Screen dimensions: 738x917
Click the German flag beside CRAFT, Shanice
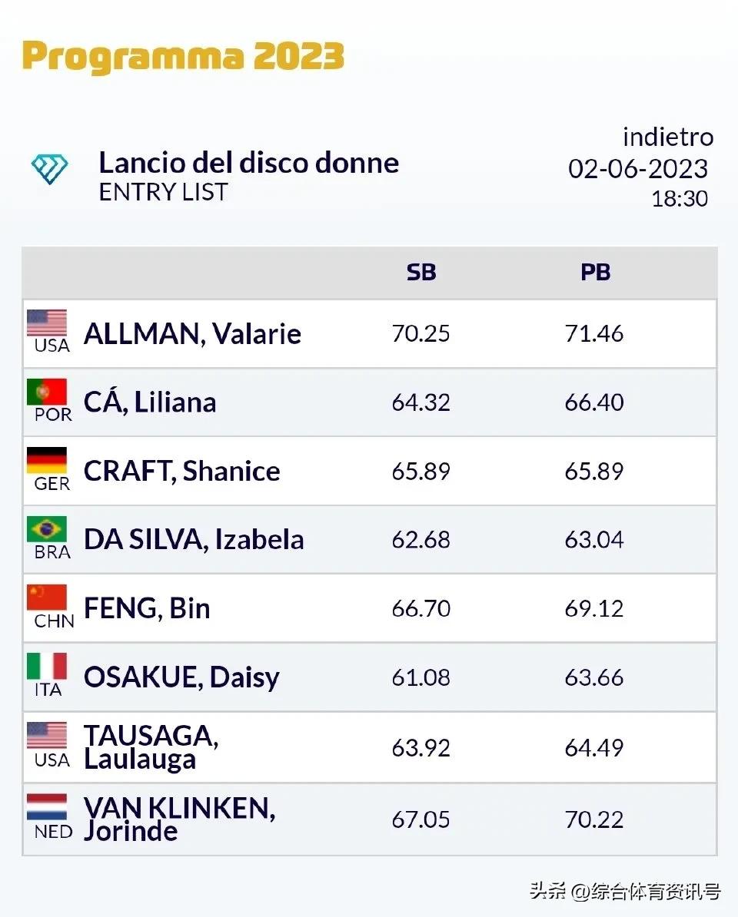[47, 461]
